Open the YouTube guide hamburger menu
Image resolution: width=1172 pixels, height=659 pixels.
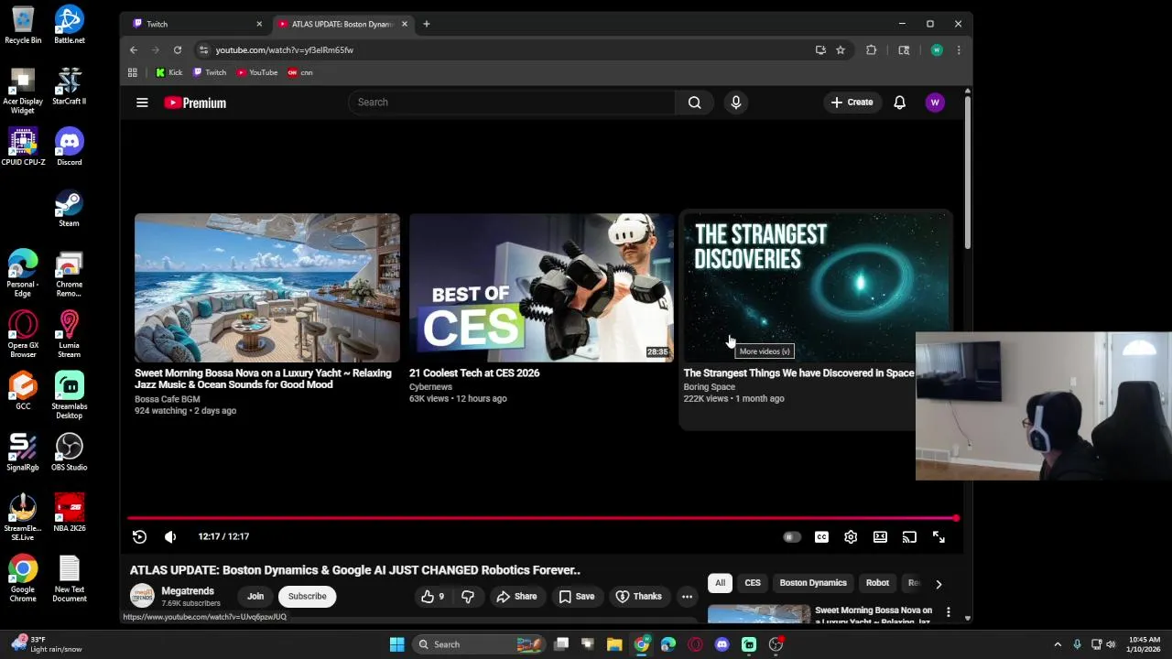coord(142,103)
